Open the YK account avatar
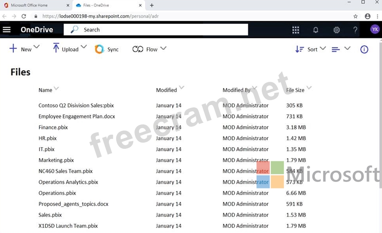This screenshot has height=233, width=382. click(x=375, y=30)
